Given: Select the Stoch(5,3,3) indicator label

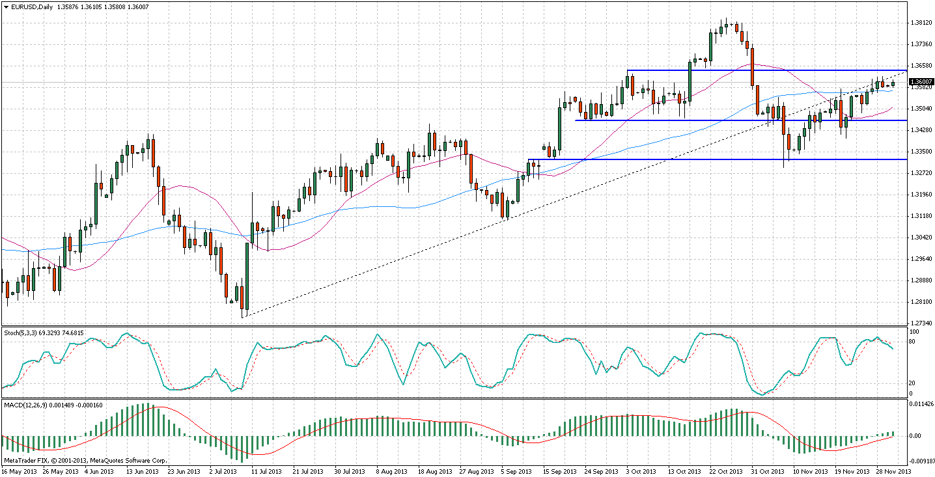Looking at the screenshot, I should (21, 333).
